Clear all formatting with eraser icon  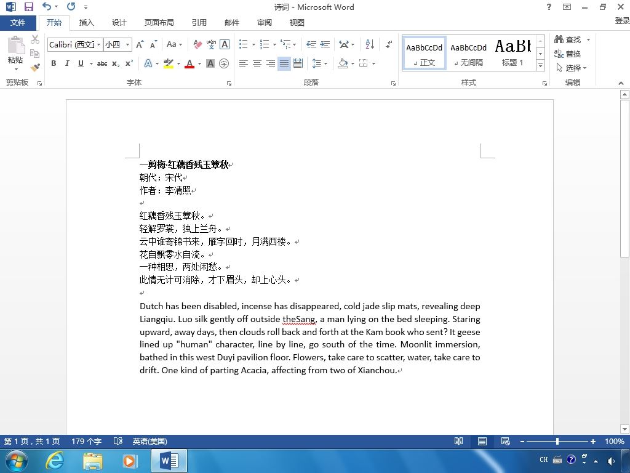click(197, 44)
